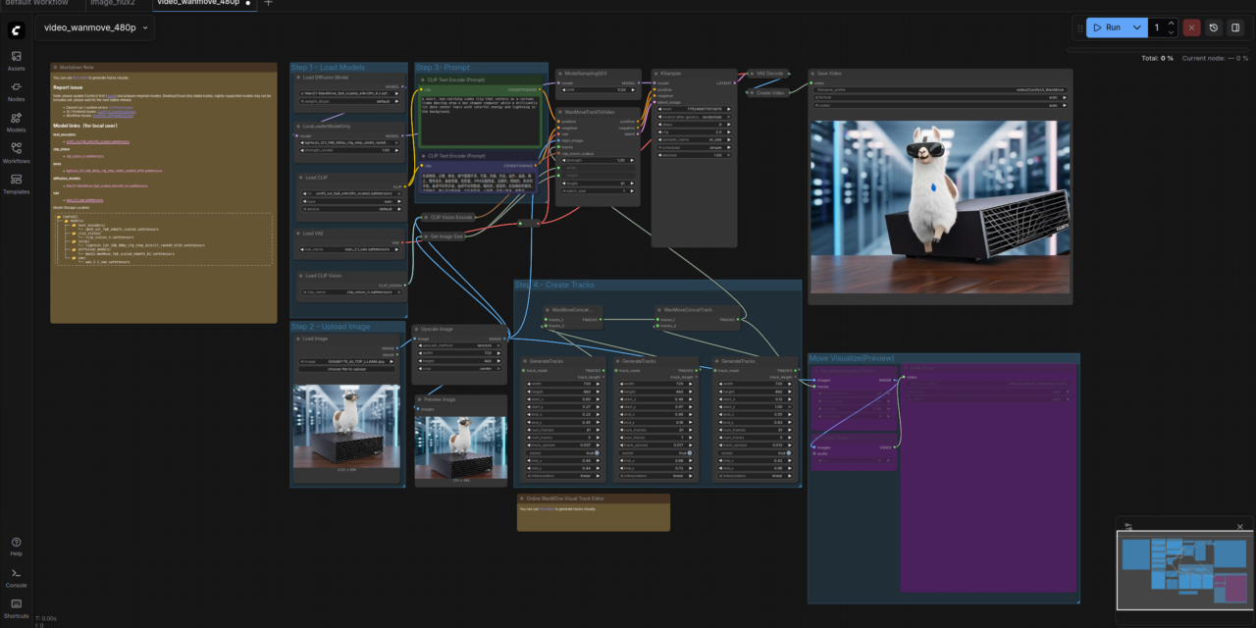1256x628 pixels.
Task: Click the llama image thumbnail in Load Image
Action: pyautogui.click(x=348, y=424)
